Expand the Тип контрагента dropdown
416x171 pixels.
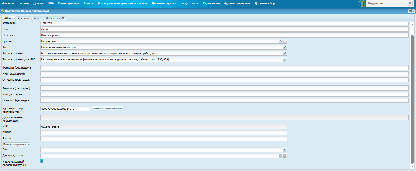(285, 53)
